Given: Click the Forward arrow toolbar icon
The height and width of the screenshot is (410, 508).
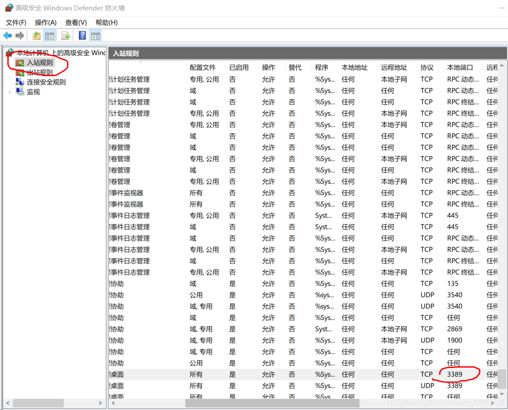Looking at the screenshot, I should [20, 35].
